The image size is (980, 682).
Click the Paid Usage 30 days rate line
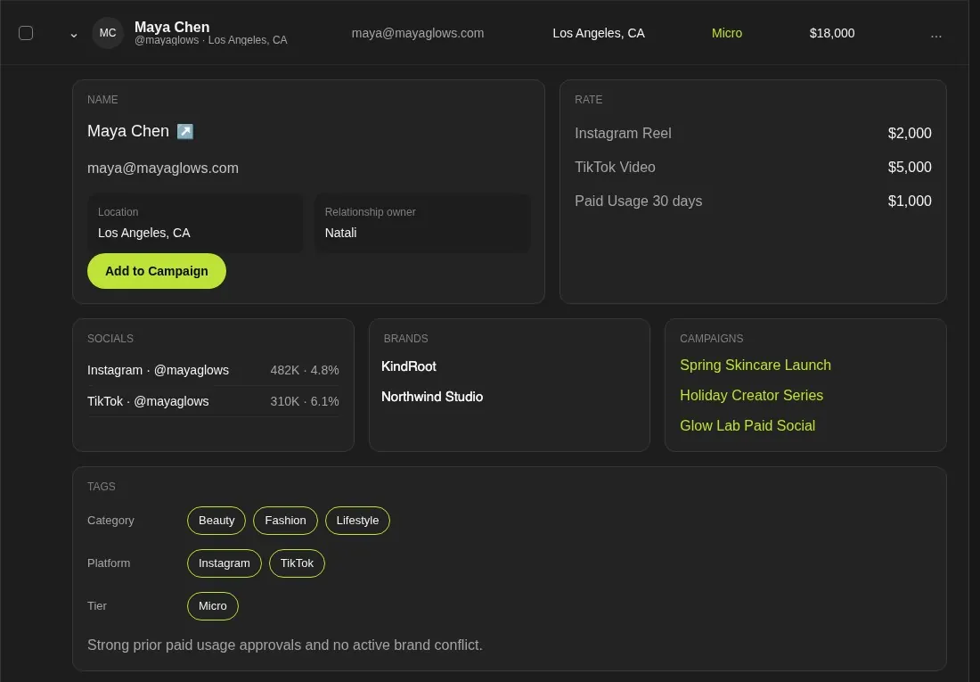pyautogui.click(x=753, y=201)
